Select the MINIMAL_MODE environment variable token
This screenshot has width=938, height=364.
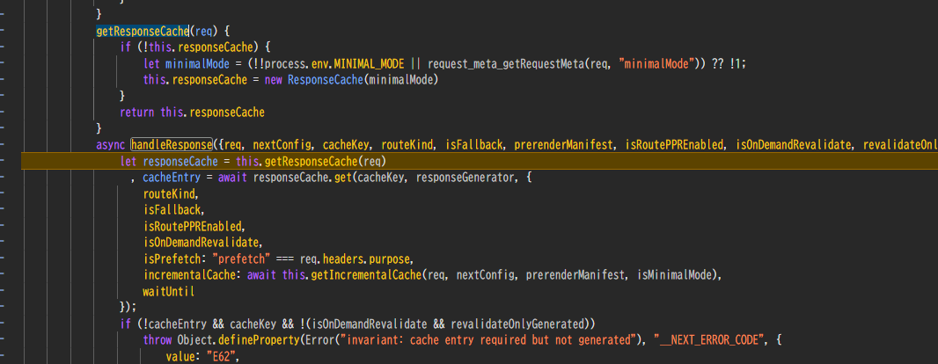(369, 62)
